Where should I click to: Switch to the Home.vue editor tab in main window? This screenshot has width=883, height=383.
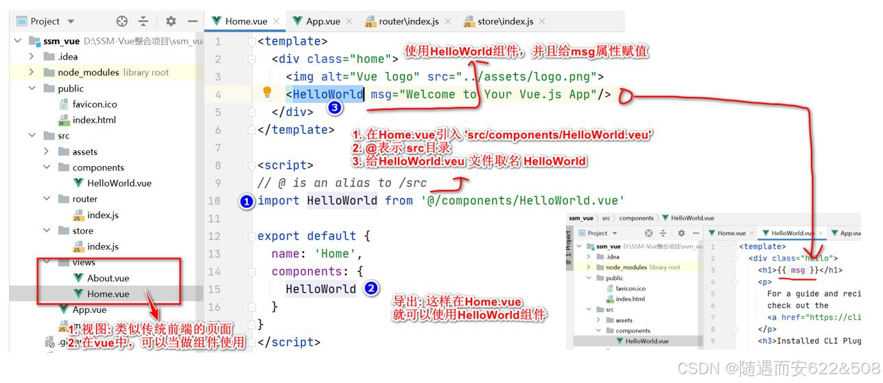click(x=246, y=21)
